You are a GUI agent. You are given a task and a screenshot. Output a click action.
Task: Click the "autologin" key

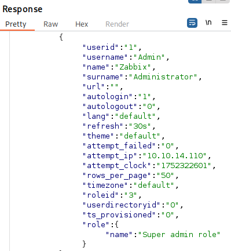pyautogui.click(x=108, y=96)
